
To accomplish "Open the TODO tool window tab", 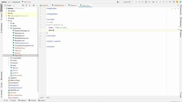I will [13, 100].
